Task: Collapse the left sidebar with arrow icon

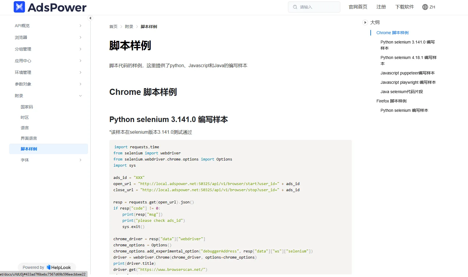Action: click(x=90, y=18)
